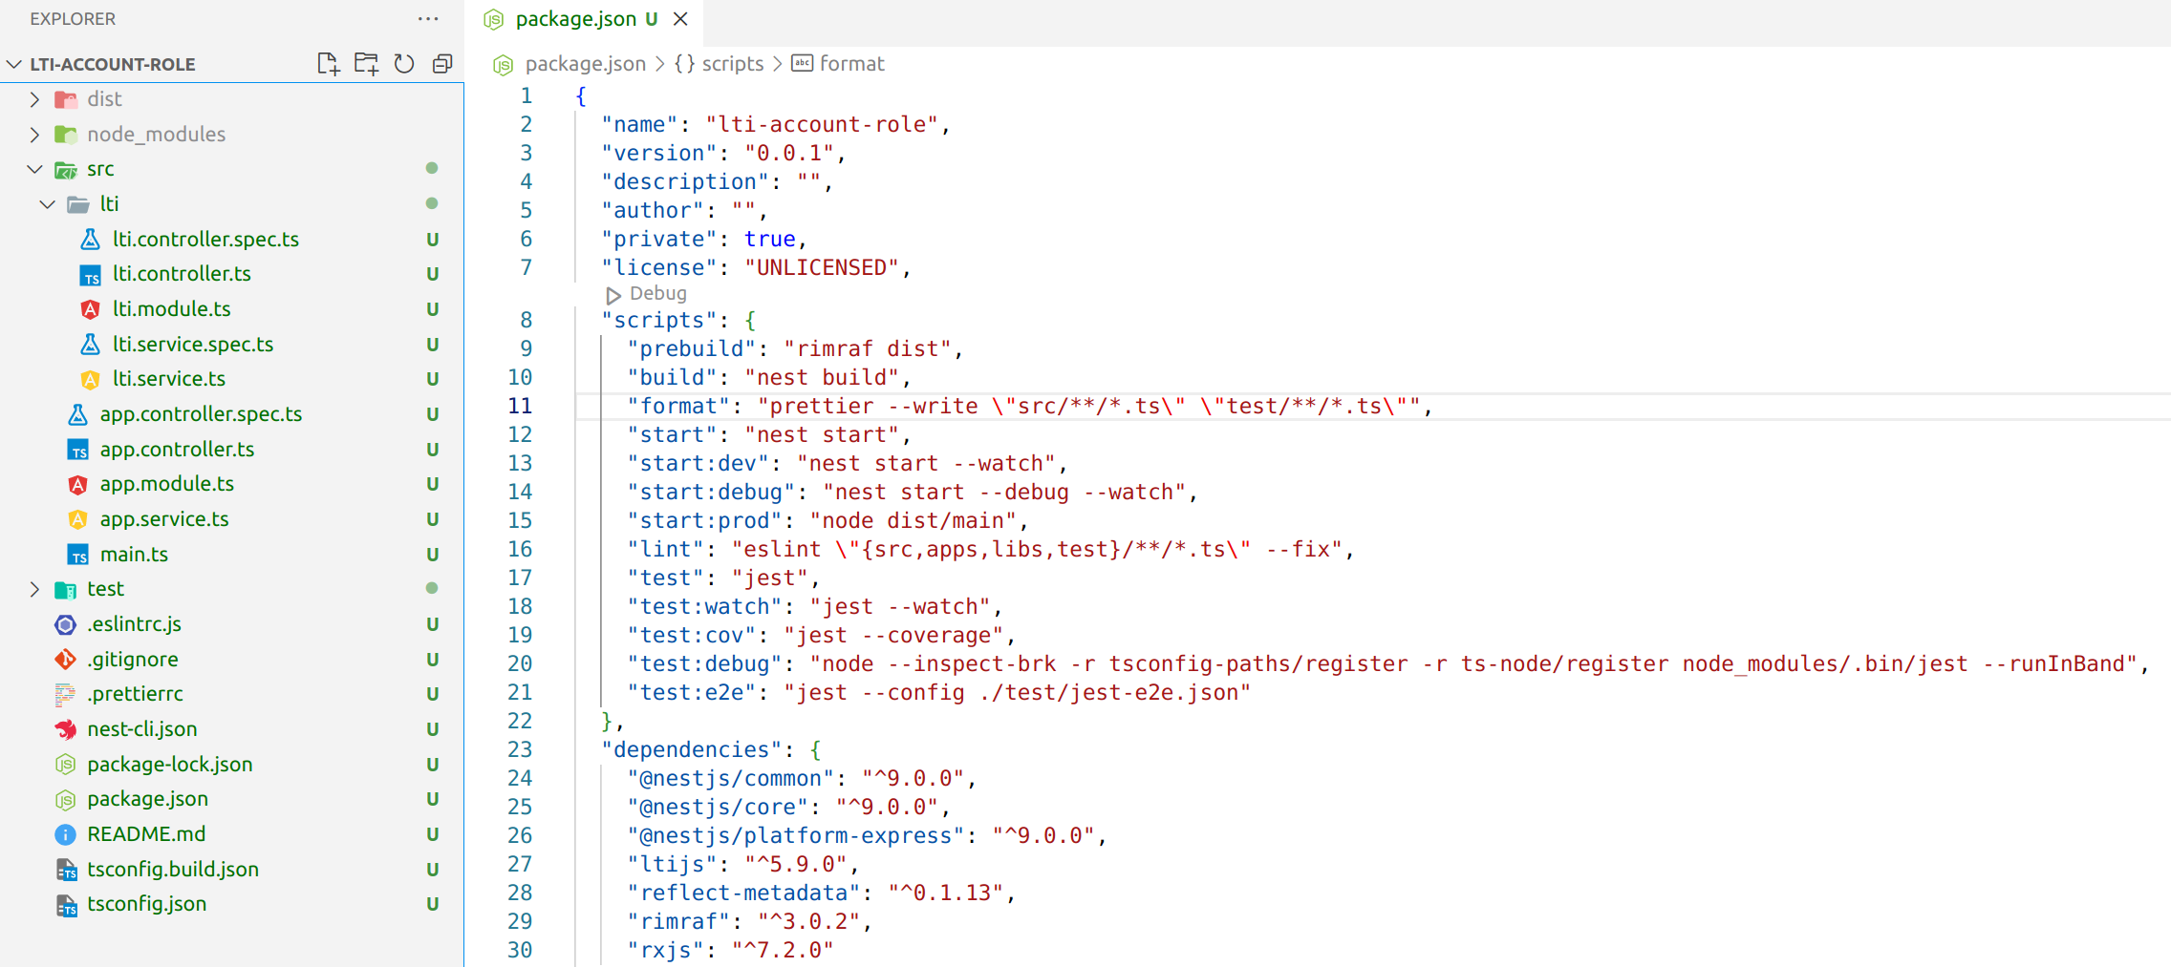Screen dimensions: 2171x967
Task: Expand the dist folder
Action: pyautogui.click(x=35, y=98)
